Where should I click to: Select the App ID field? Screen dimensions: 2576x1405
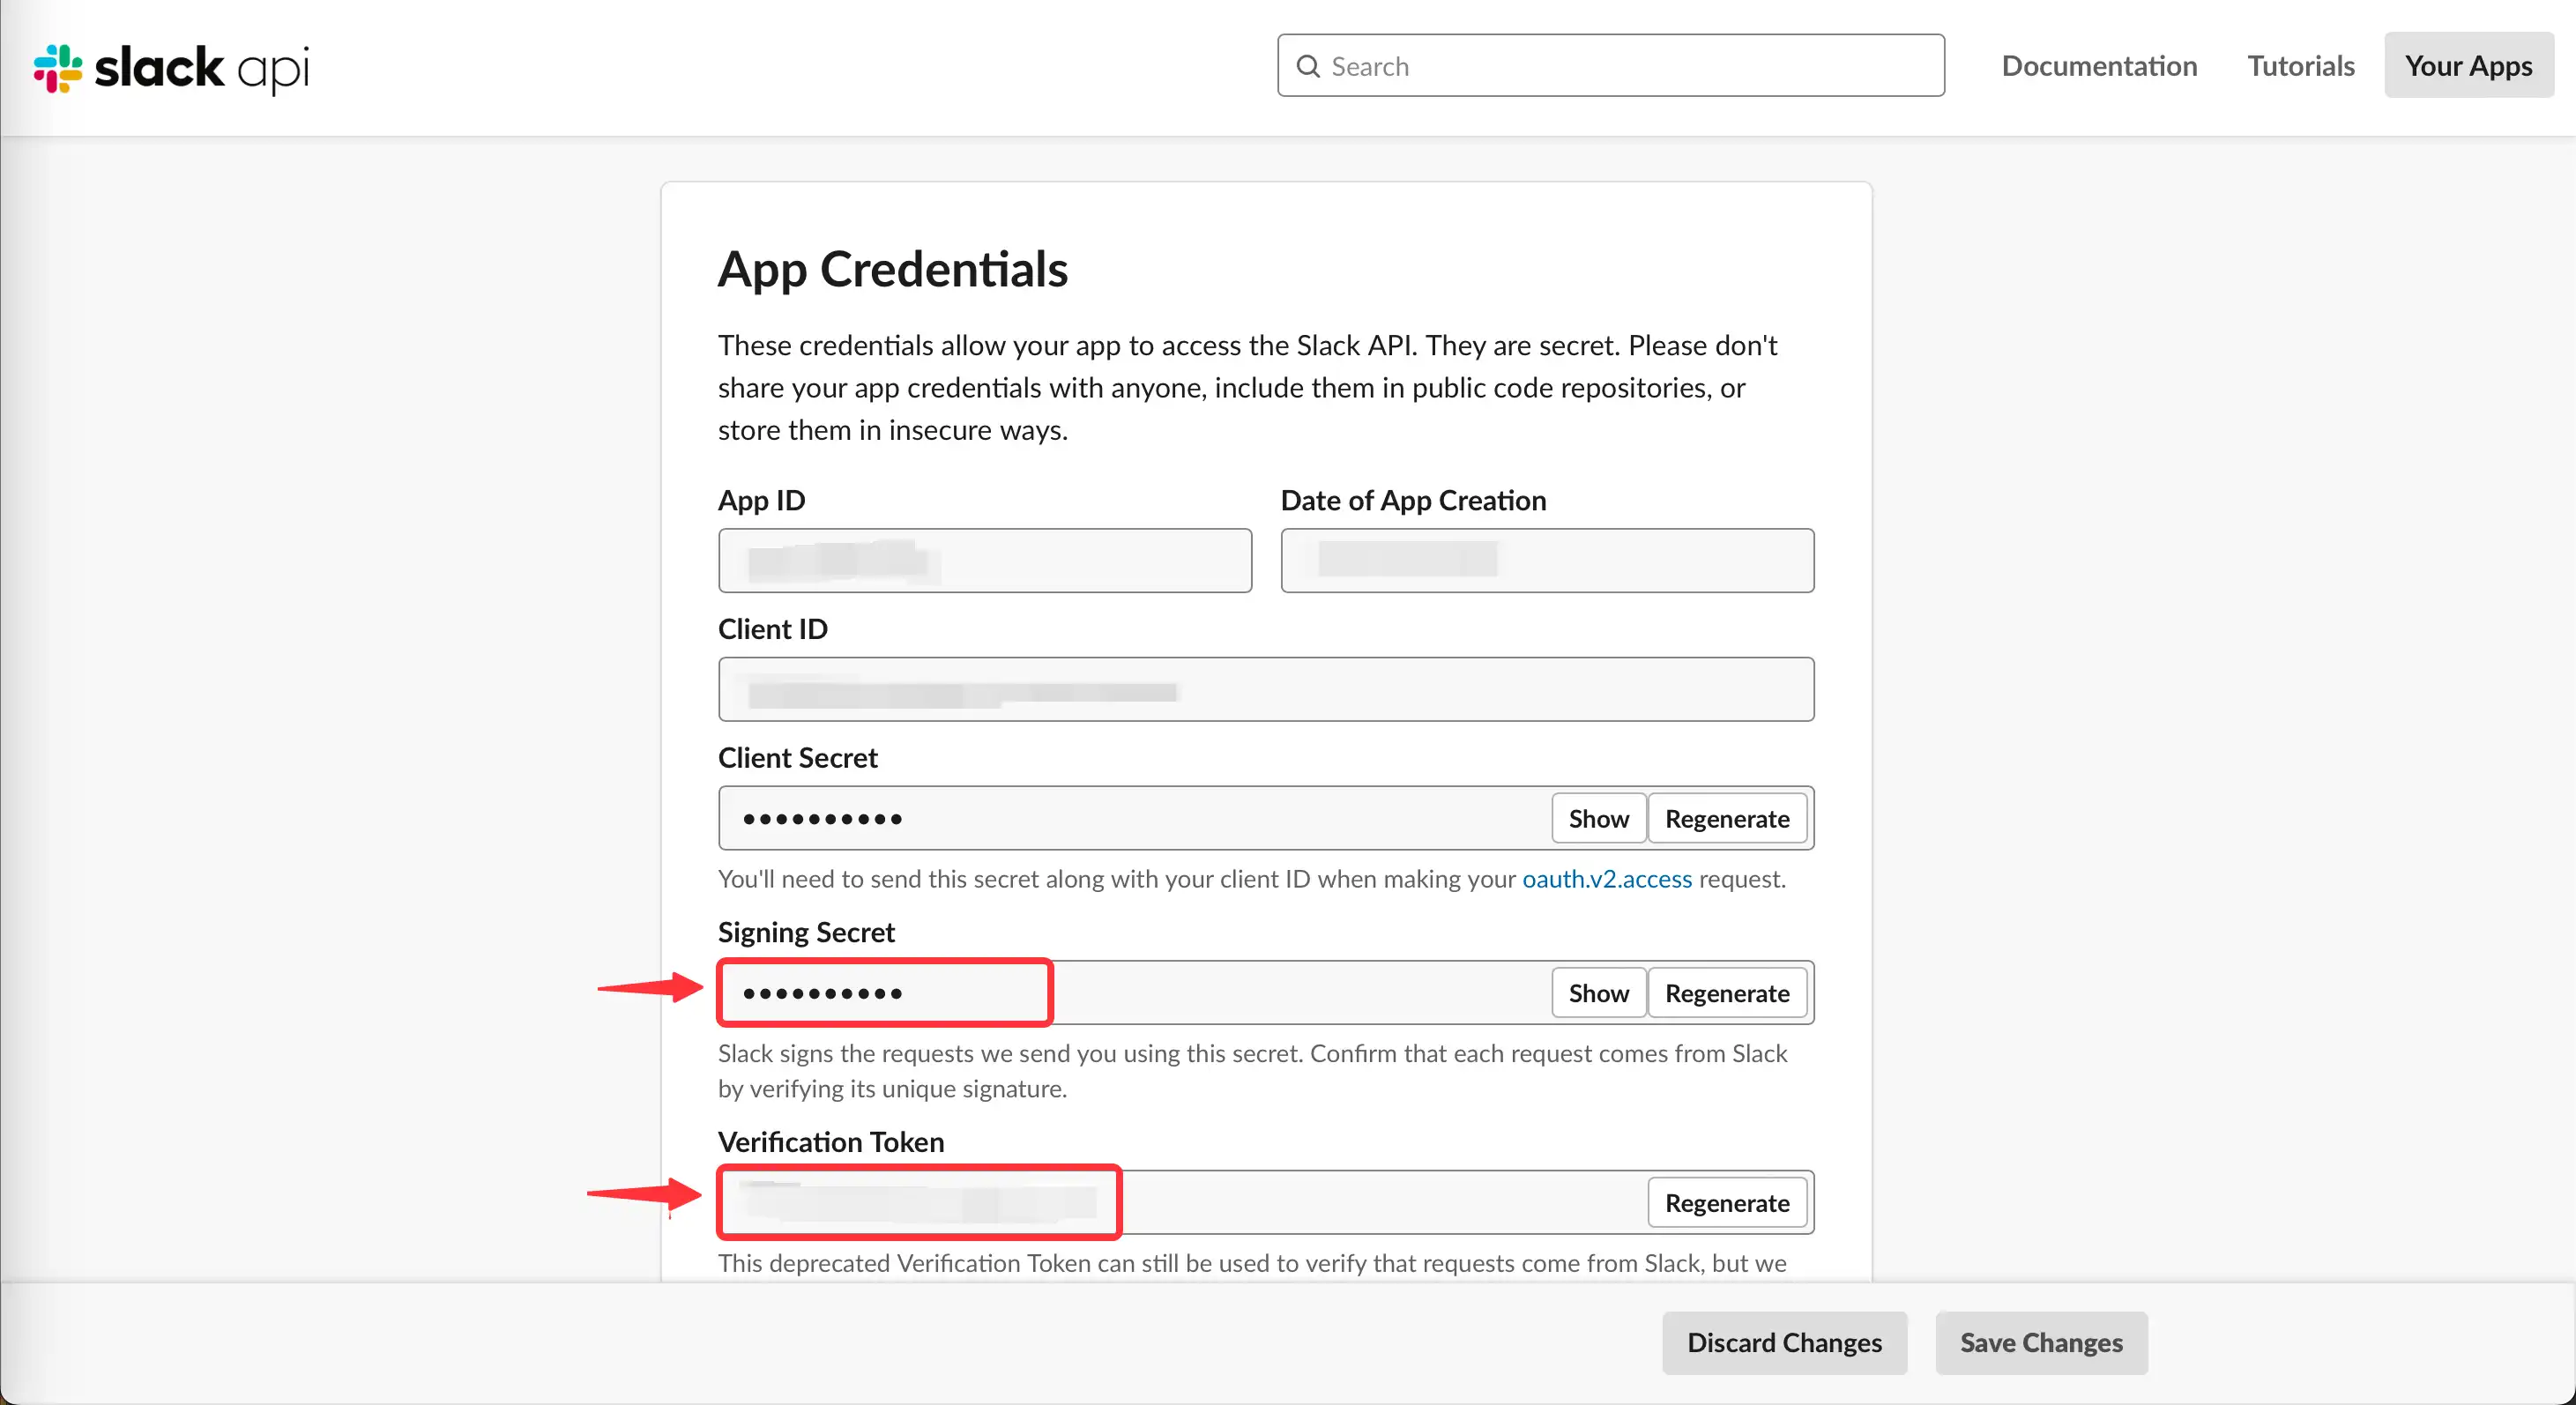[984, 561]
